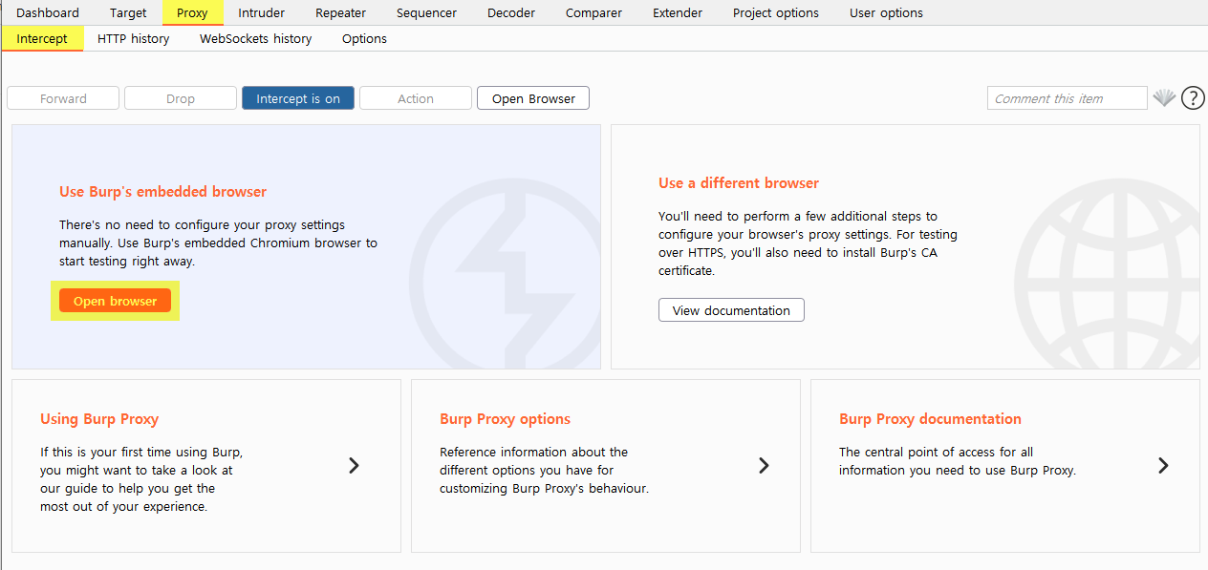Click the Using Burp Proxy heading

tap(99, 419)
